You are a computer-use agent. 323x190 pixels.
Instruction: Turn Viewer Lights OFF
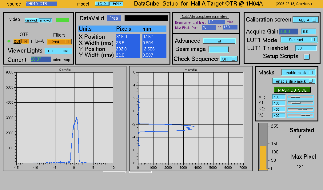(51, 51)
